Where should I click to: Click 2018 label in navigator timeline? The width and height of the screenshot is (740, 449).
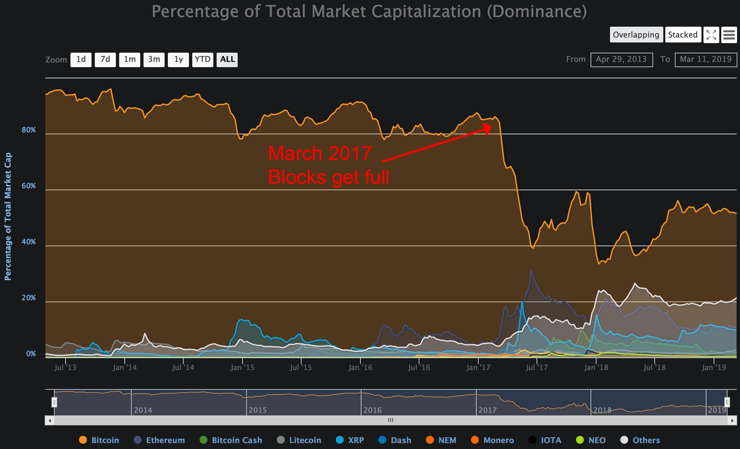[602, 410]
